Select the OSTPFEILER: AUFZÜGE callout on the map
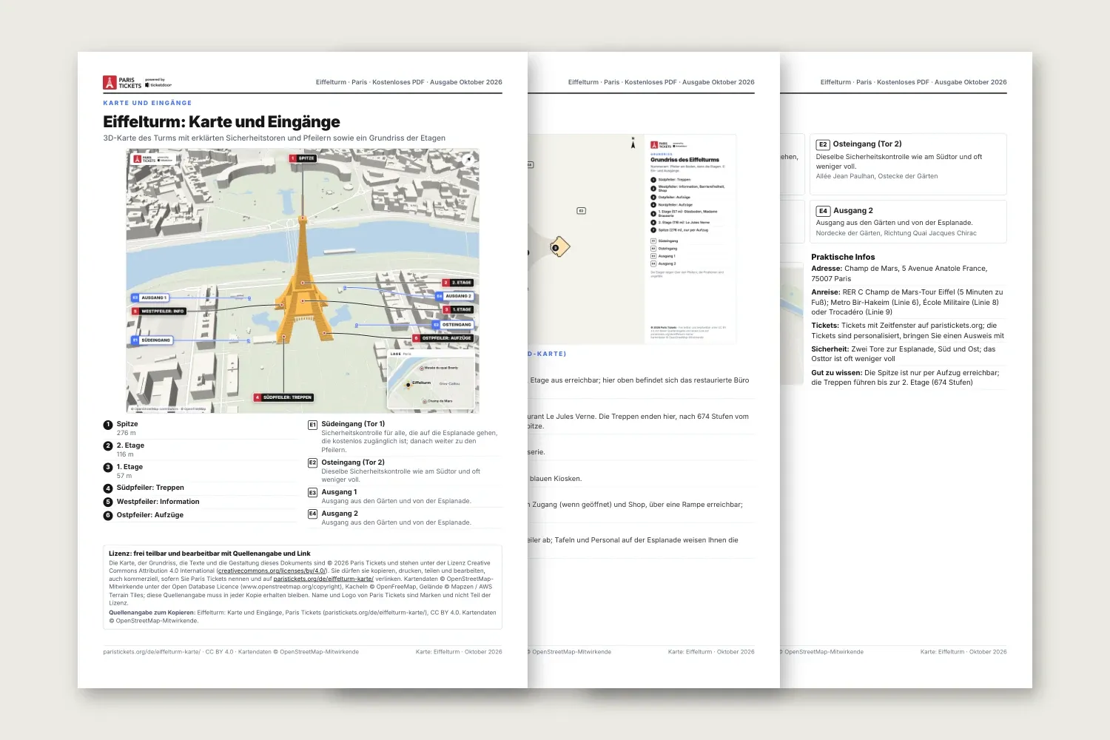This screenshot has width=1110, height=740. click(x=443, y=338)
